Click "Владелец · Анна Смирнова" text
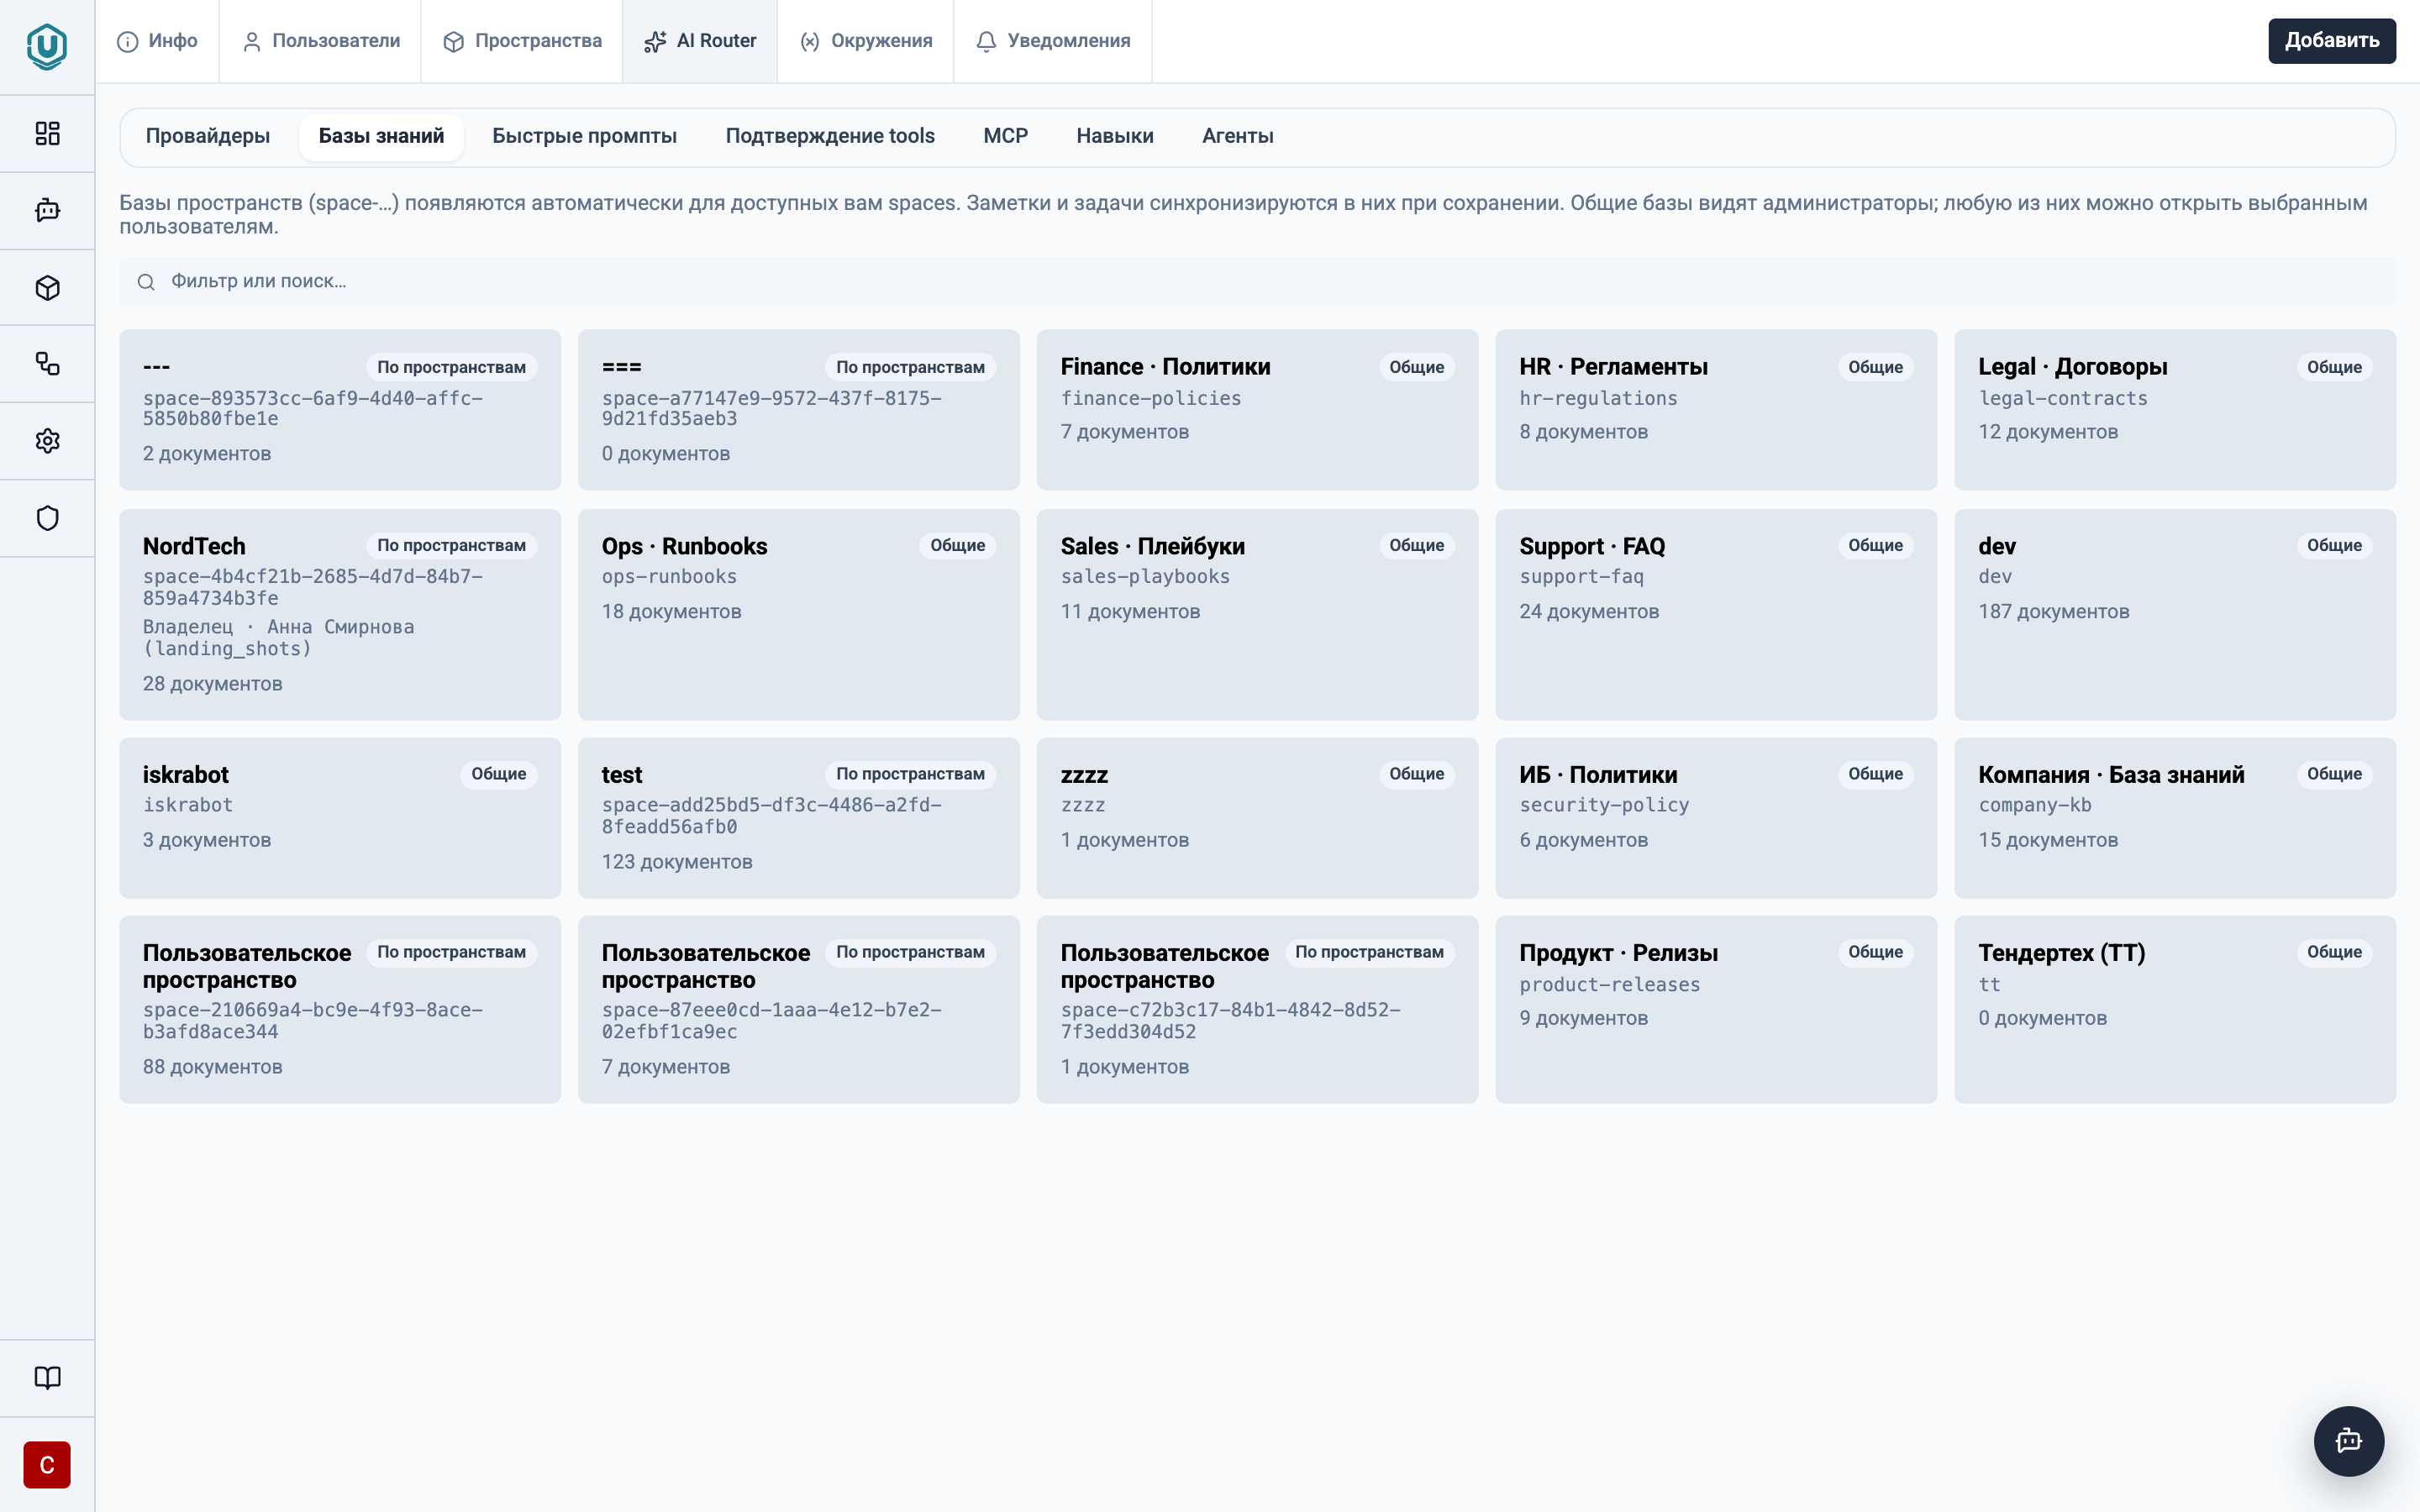Image resolution: width=2420 pixels, height=1512 pixels. 278,627
